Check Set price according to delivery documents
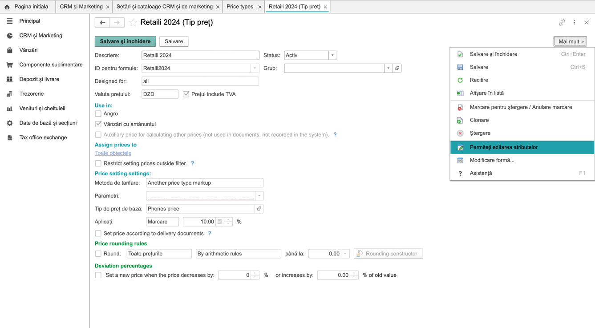 [98, 234]
